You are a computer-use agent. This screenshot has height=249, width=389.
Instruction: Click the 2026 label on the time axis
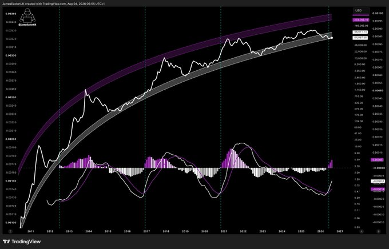[320, 231]
